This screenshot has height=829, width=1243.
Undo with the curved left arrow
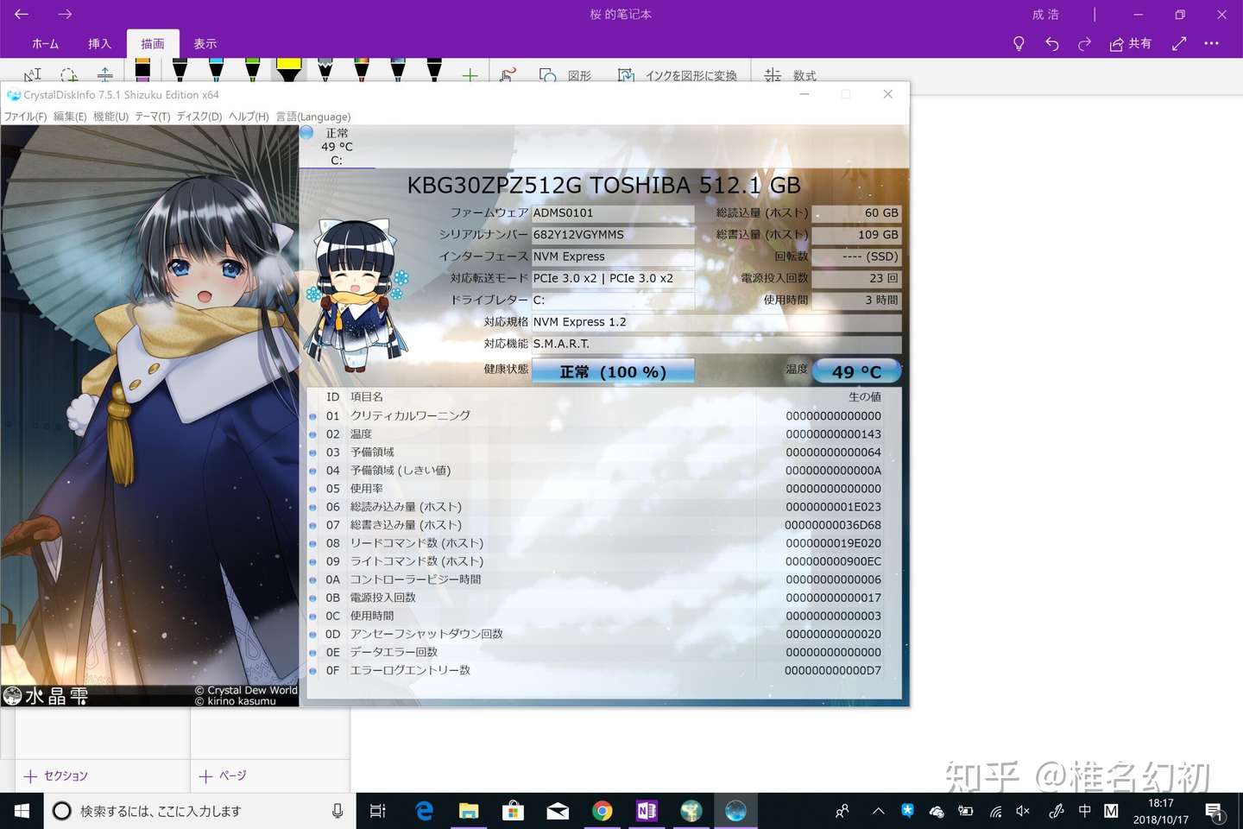point(1051,43)
